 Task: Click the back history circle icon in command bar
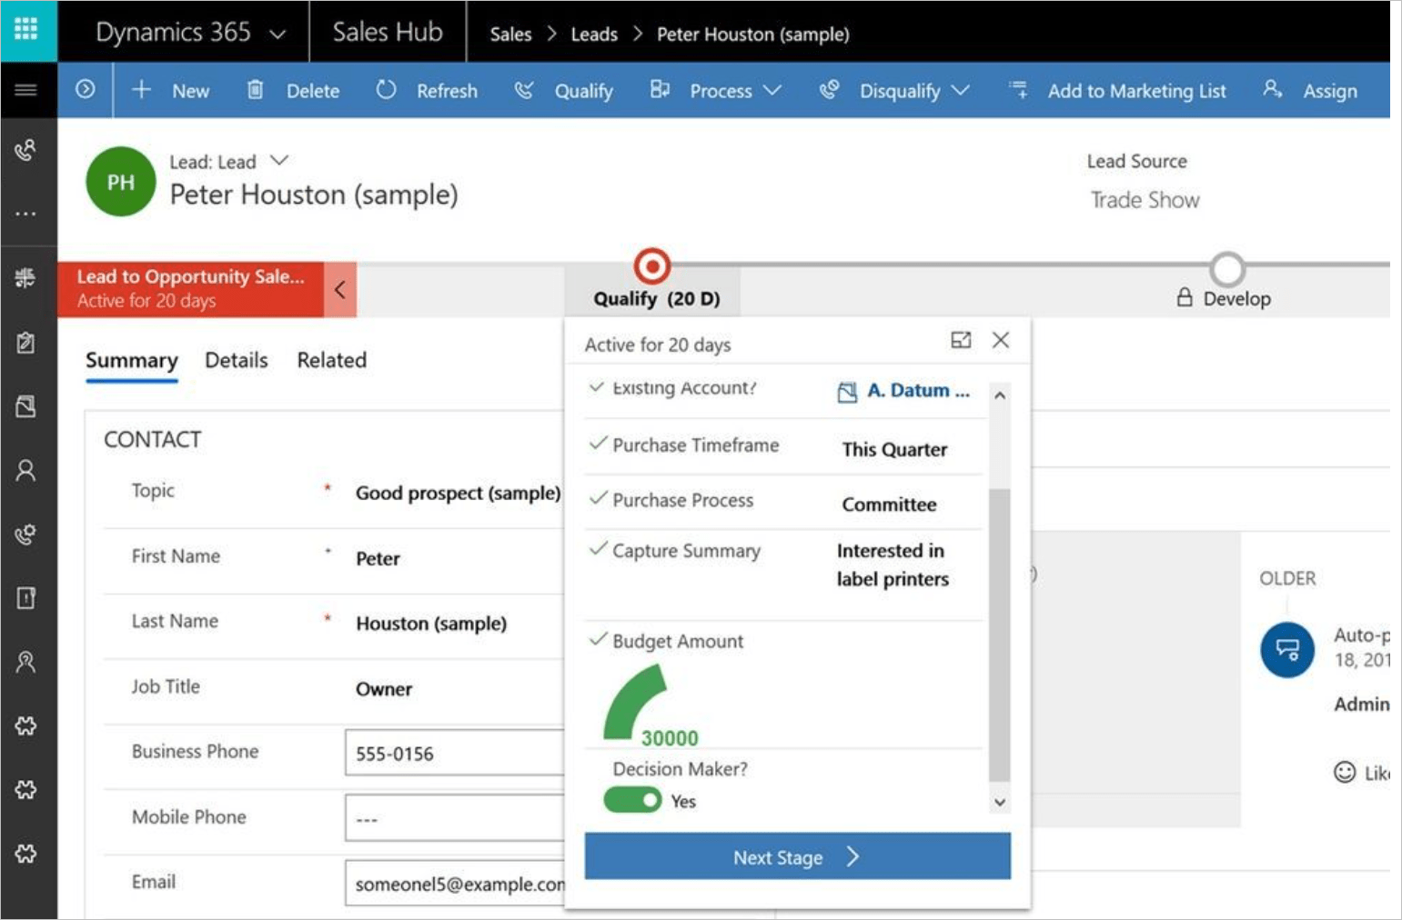click(86, 89)
